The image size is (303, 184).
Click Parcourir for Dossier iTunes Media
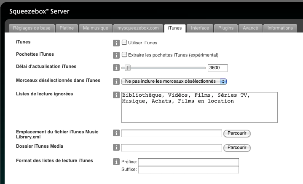[237, 148]
